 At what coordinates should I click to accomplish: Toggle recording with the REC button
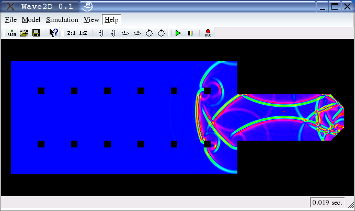point(208,33)
